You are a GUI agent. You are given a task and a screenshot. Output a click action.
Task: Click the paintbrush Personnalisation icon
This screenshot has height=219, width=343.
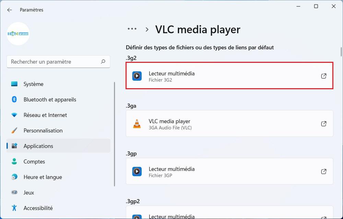point(14,130)
